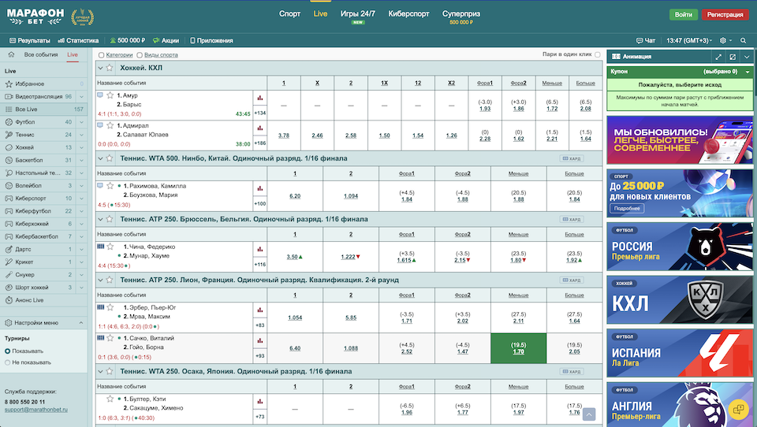Pop out the animation panel window
The height and width of the screenshot is (427, 757).
pyautogui.click(x=733, y=57)
